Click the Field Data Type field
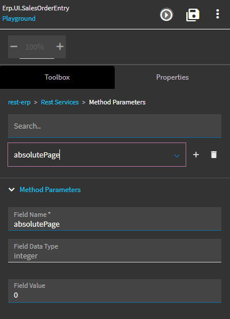230x319 pixels. 115,250
